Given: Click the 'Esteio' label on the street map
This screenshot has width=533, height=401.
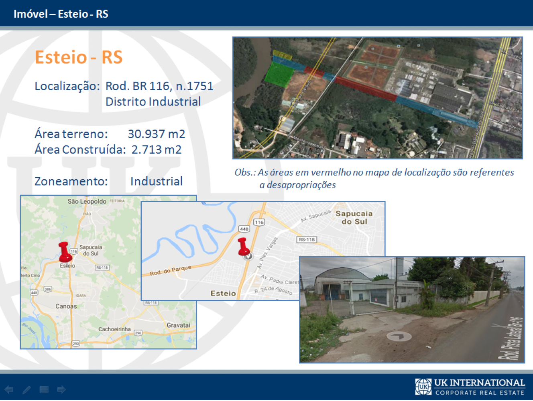Looking at the screenshot, I should point(223,293).
